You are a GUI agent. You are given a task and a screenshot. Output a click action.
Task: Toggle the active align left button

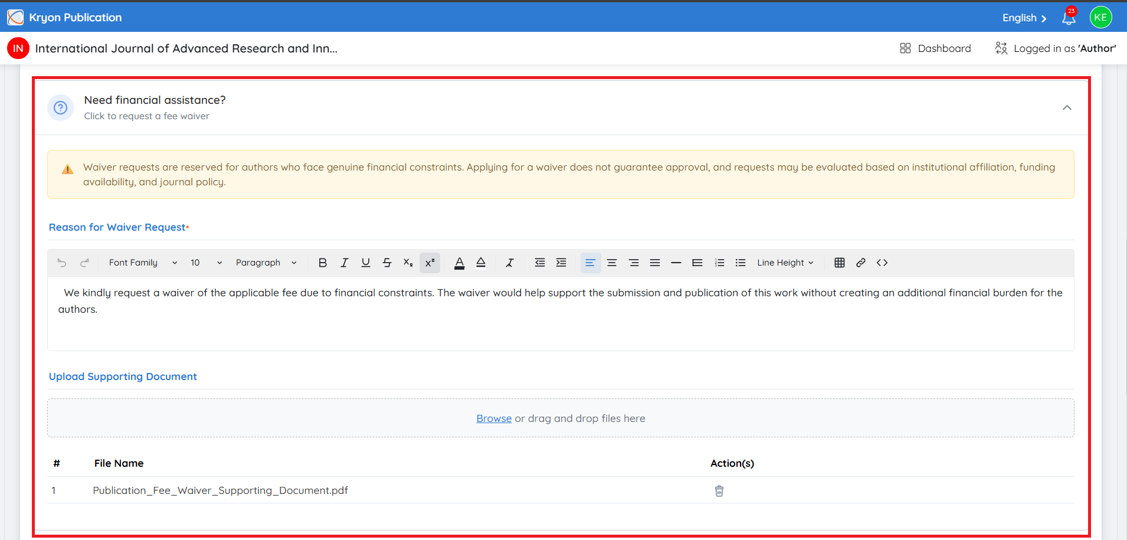[591, 263]
